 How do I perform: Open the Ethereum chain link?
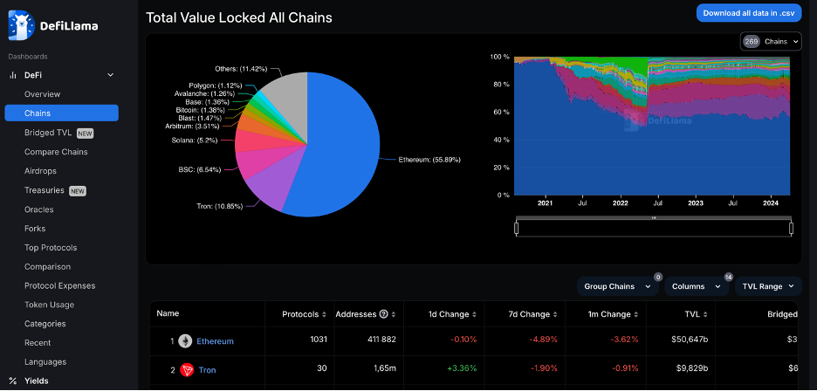coord(216,341)
